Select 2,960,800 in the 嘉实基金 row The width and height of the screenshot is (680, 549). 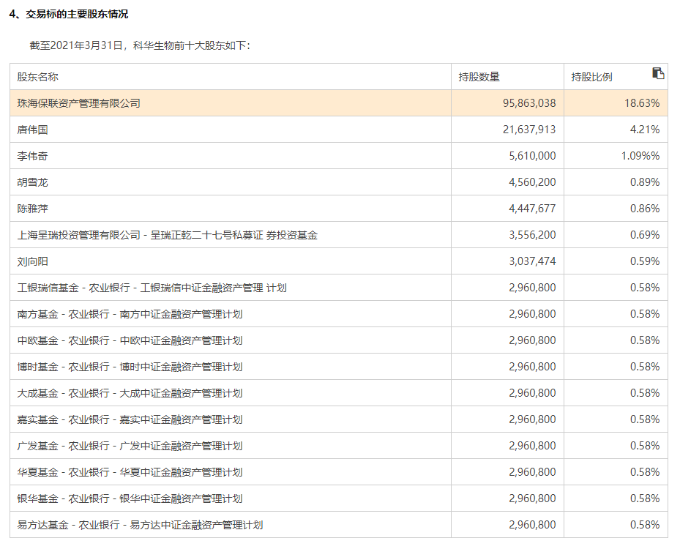(532, 419)
